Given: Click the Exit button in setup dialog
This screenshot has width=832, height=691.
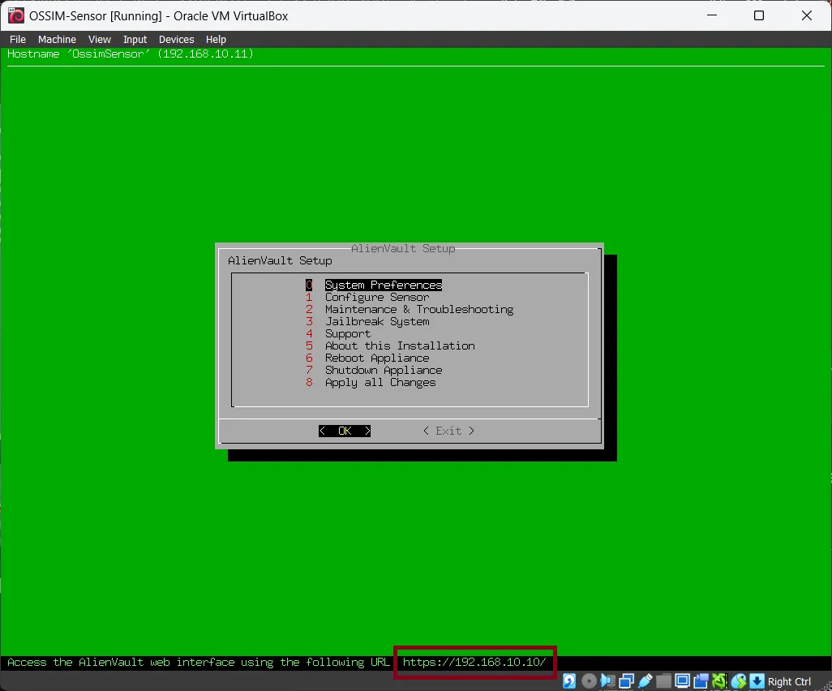Looking at the screenshot, I should (x=448, y=431).
